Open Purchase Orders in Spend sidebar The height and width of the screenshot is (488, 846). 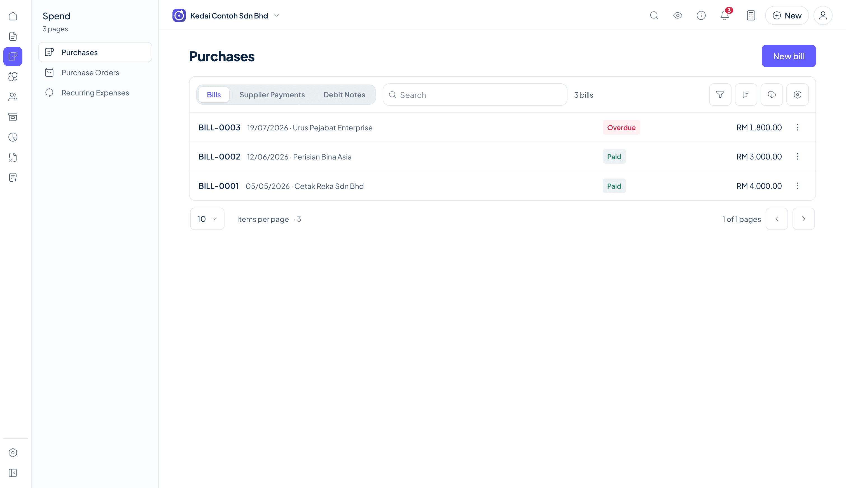95,72
